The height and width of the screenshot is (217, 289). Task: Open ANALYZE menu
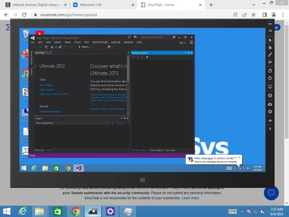[116, 42]
